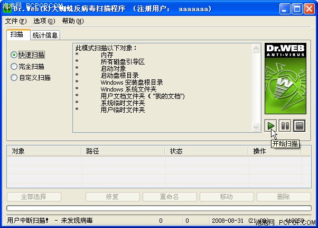Click the 内存 entry in scan list
This screenshot has height=228, width=318.
(x=107, y=55)
